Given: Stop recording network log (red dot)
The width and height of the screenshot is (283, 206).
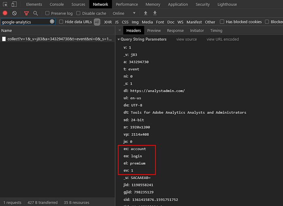Looking at the screenshot, I should click(x=5, y=13).
